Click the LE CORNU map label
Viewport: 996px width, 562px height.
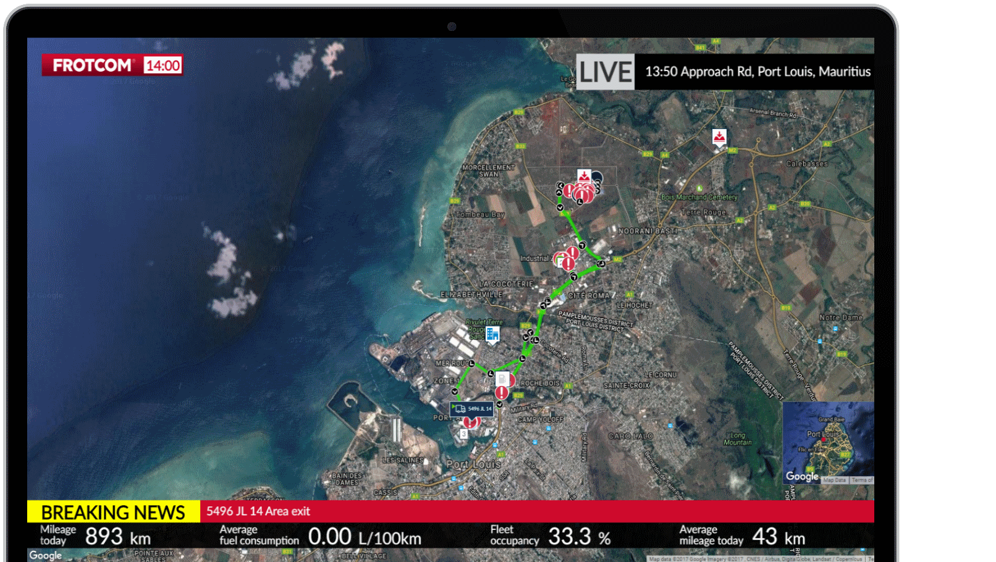point(660,375)
